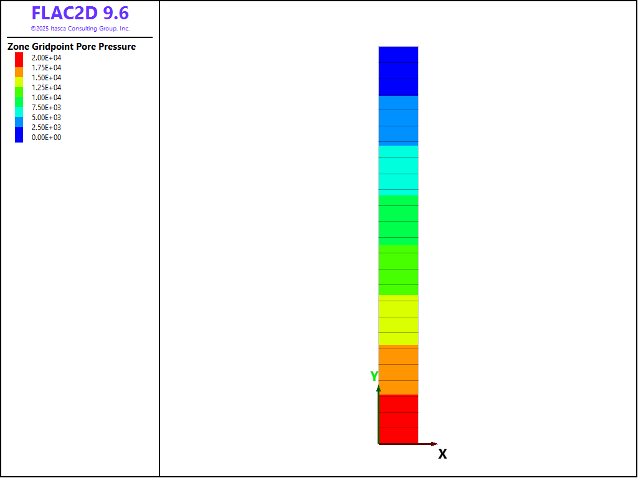
Task: Click the Itasca Consulting Group copyright line
Action: [80, 29]
